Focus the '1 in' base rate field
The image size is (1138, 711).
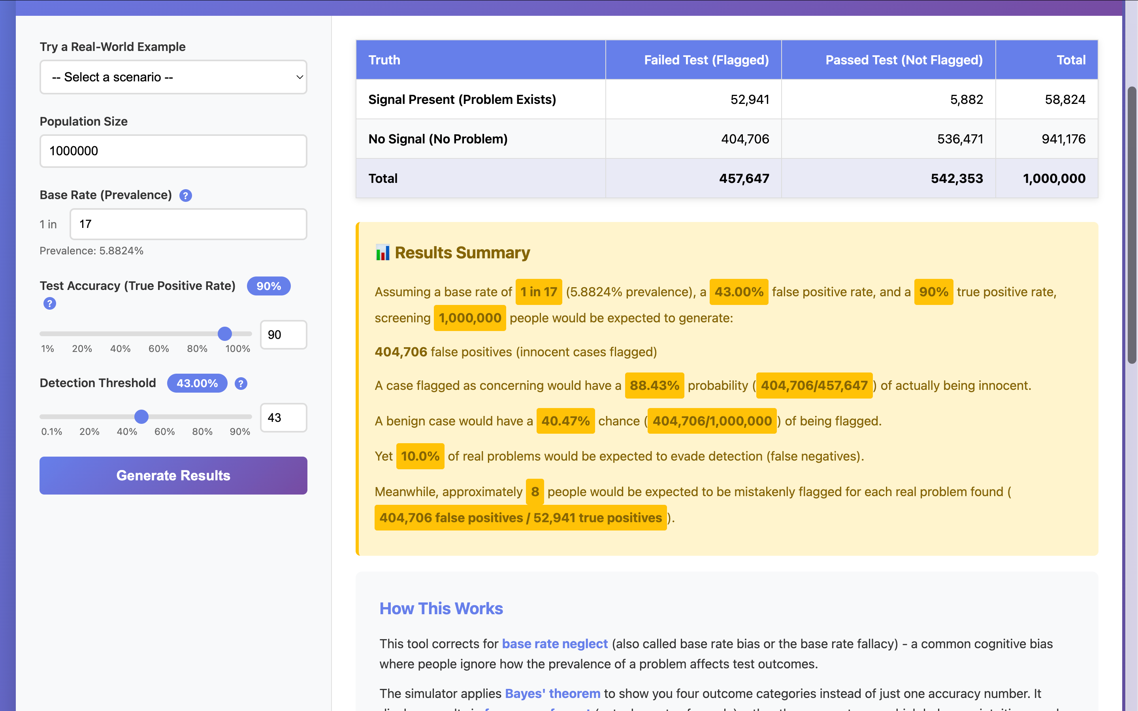[188, 224]
